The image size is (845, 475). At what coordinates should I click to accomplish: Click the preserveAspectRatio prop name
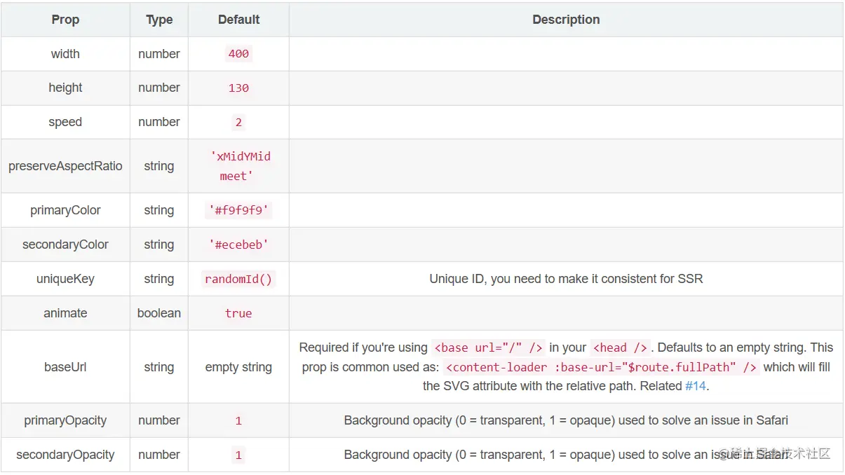point(65,166)
